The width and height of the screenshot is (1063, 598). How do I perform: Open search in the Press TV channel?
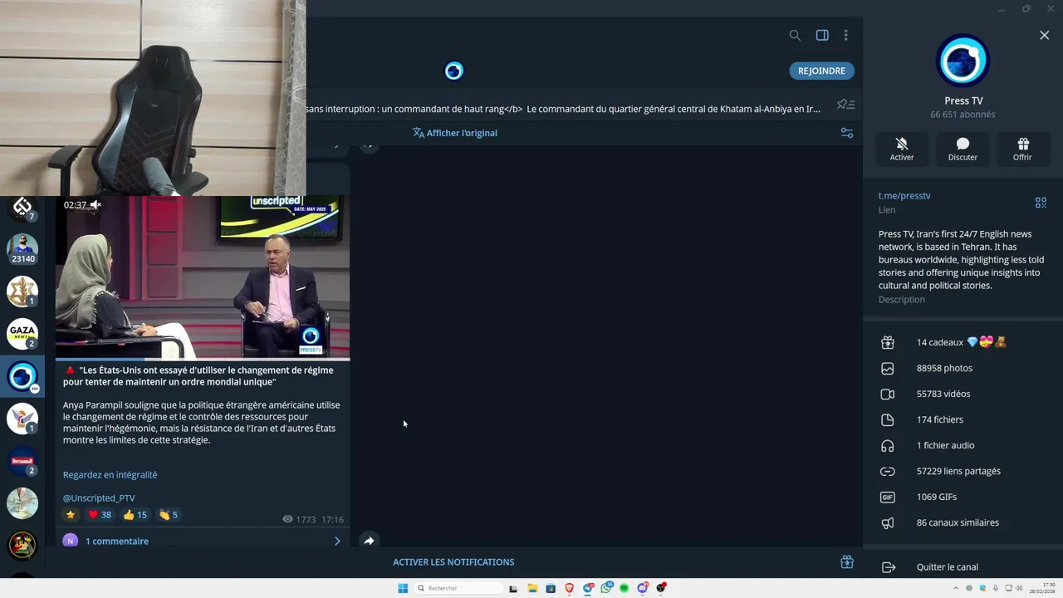[x=795, y=35]
